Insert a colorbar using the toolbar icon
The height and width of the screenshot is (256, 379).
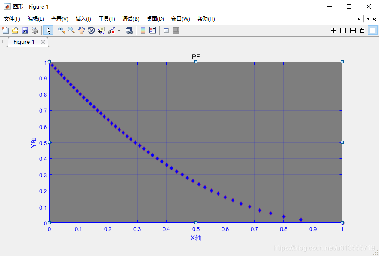pos(143,30)
